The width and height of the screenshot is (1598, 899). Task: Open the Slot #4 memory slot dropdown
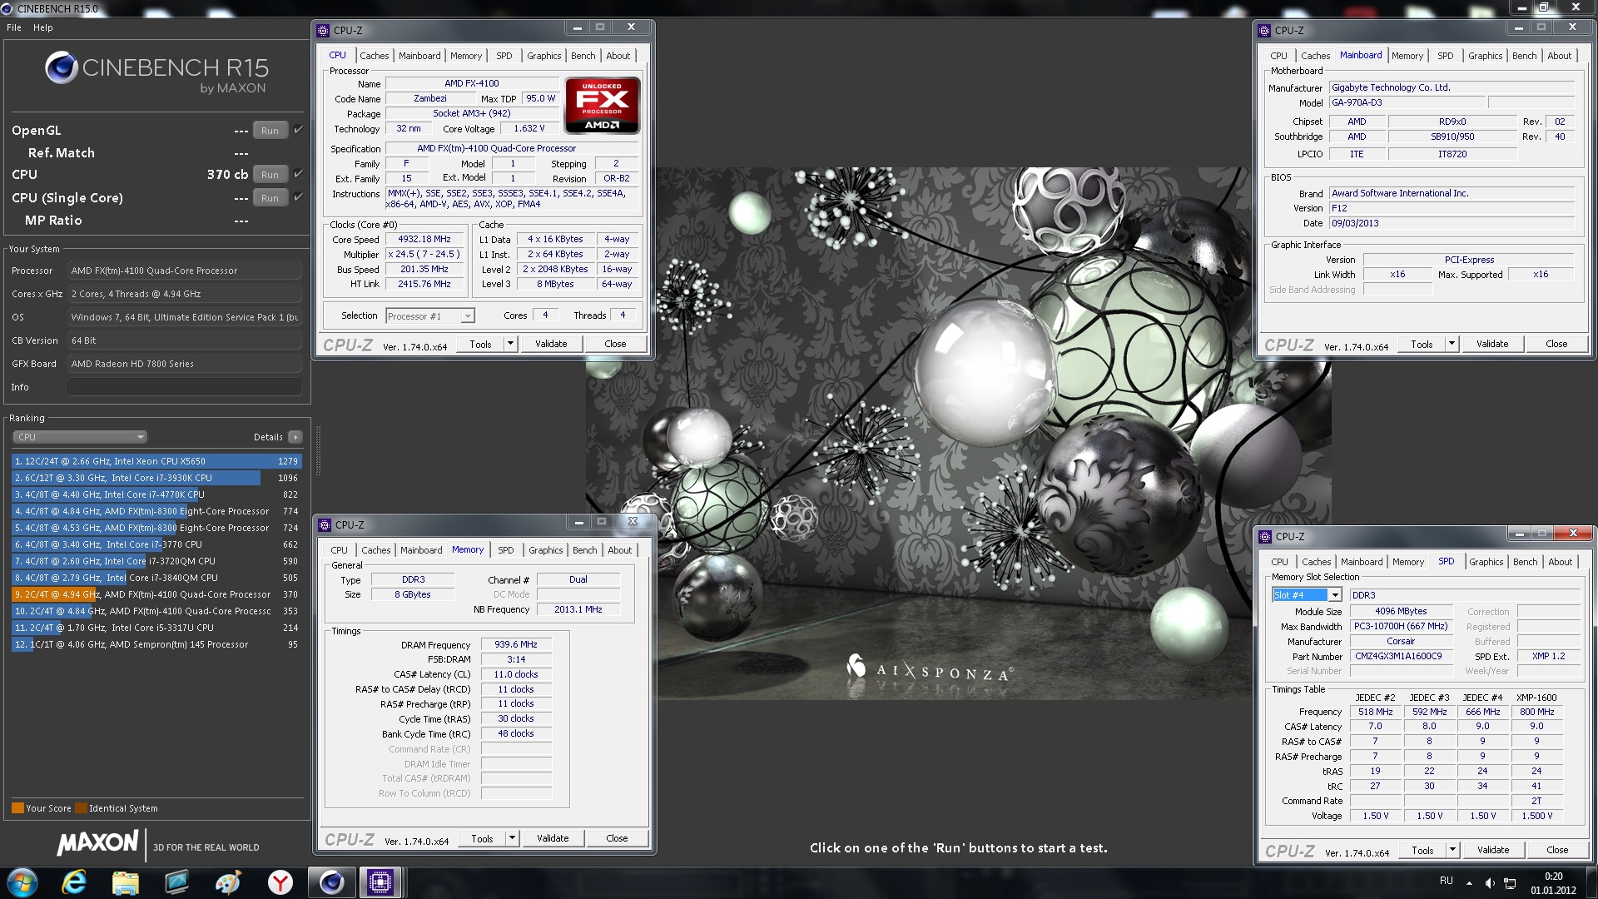click(x=1307, y=594)
